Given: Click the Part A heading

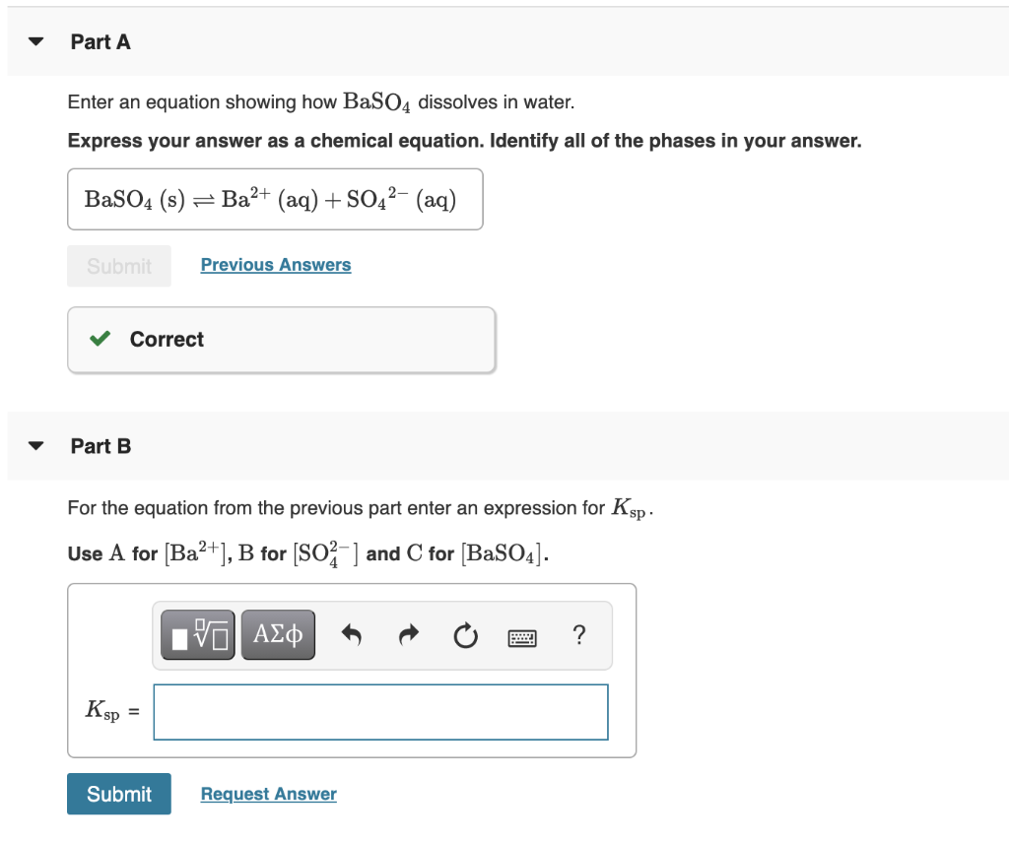Looking at the screenshot, I should [101, 41].
